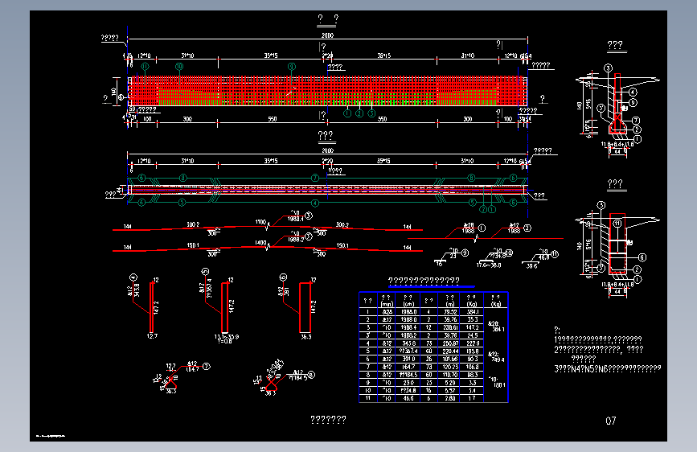Pick weight cell "24.5" in table
Viewport: 697px width, 452px height.
472,335
